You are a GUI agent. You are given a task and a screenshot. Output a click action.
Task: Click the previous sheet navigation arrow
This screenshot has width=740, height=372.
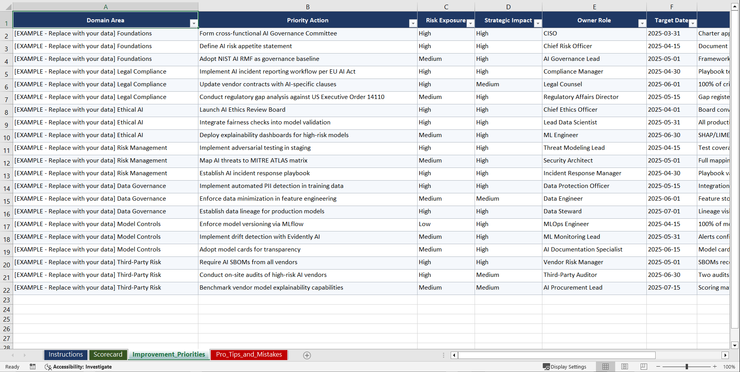13,355
